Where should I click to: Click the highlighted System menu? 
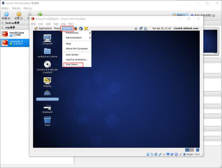(67, 29)
